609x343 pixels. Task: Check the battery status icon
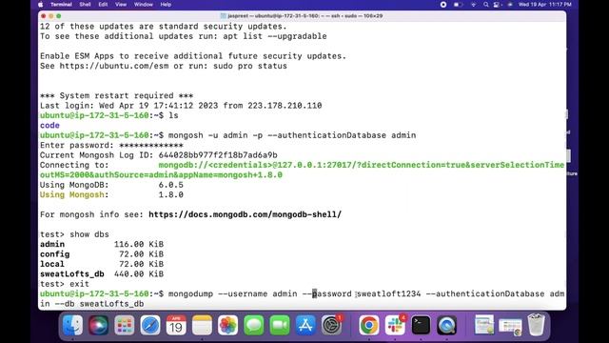click(x=458, y=5)
